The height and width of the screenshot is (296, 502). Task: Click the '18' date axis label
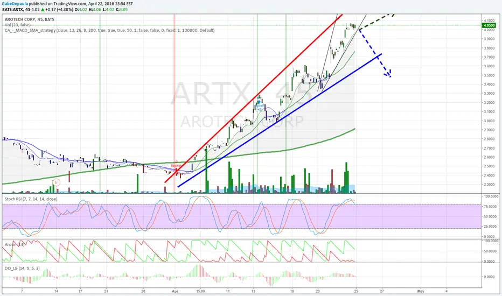click(292, 292)
